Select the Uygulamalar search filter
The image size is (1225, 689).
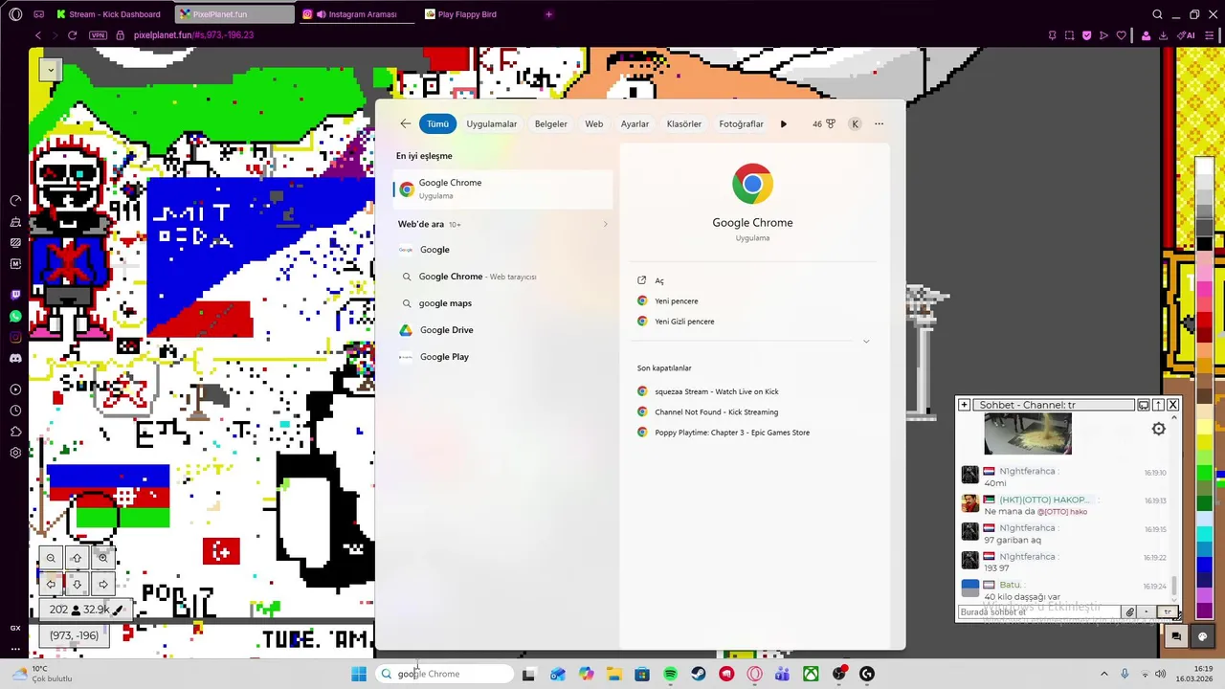pos(492,123)
